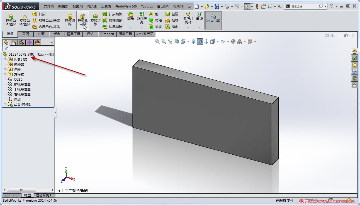Open the PhotoView 360 menu

tap(126, 6)
